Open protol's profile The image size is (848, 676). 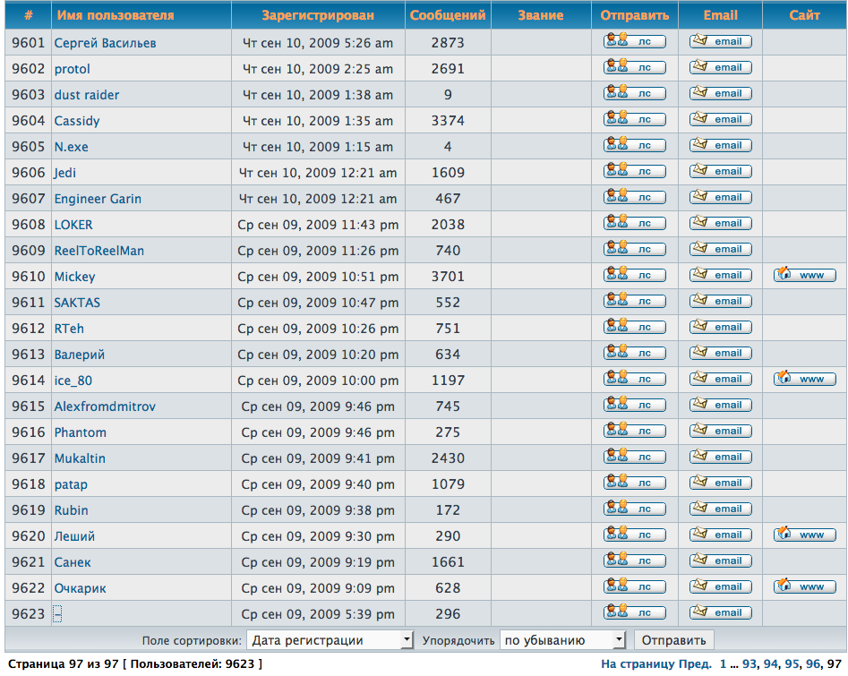pyautogui.click(x=72, y=69)
